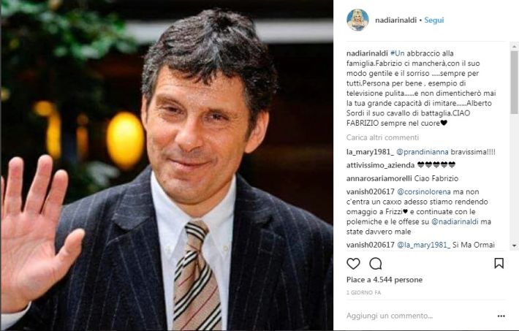Open annarosariamorelli commenter profile

point(379,178)
